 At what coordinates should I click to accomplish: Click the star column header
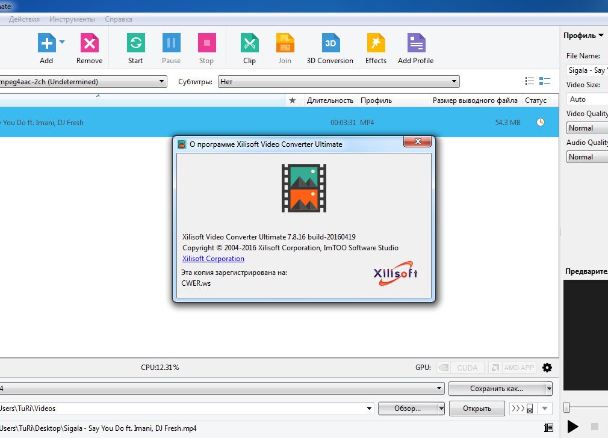(x=293, y=100)
